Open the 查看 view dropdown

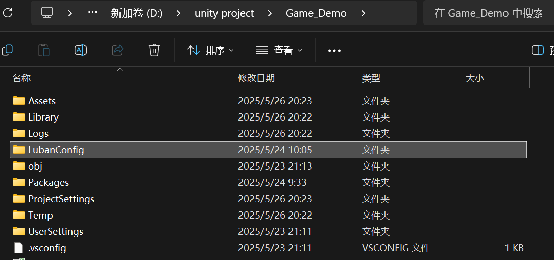click(x=279, y=50)
